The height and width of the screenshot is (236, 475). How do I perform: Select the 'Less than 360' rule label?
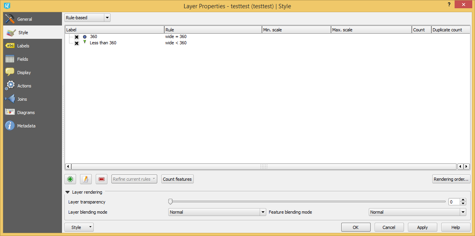[x=103, y=43]
